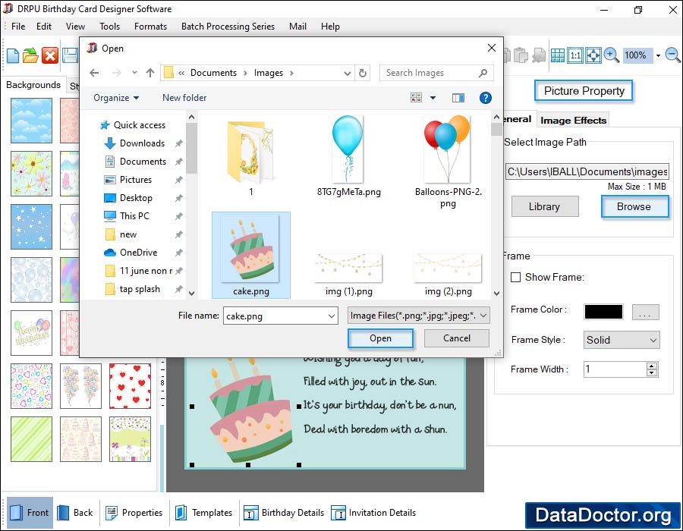Select This PC in navigation pane
The image size is (683, 531).
134,216
